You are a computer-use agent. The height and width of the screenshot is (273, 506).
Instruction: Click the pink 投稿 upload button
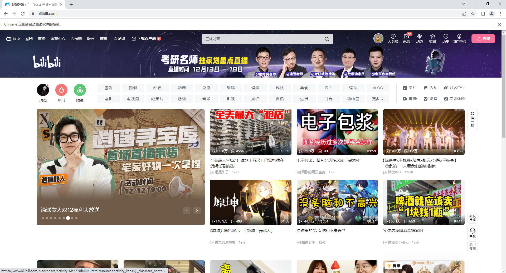coord(483,39)
